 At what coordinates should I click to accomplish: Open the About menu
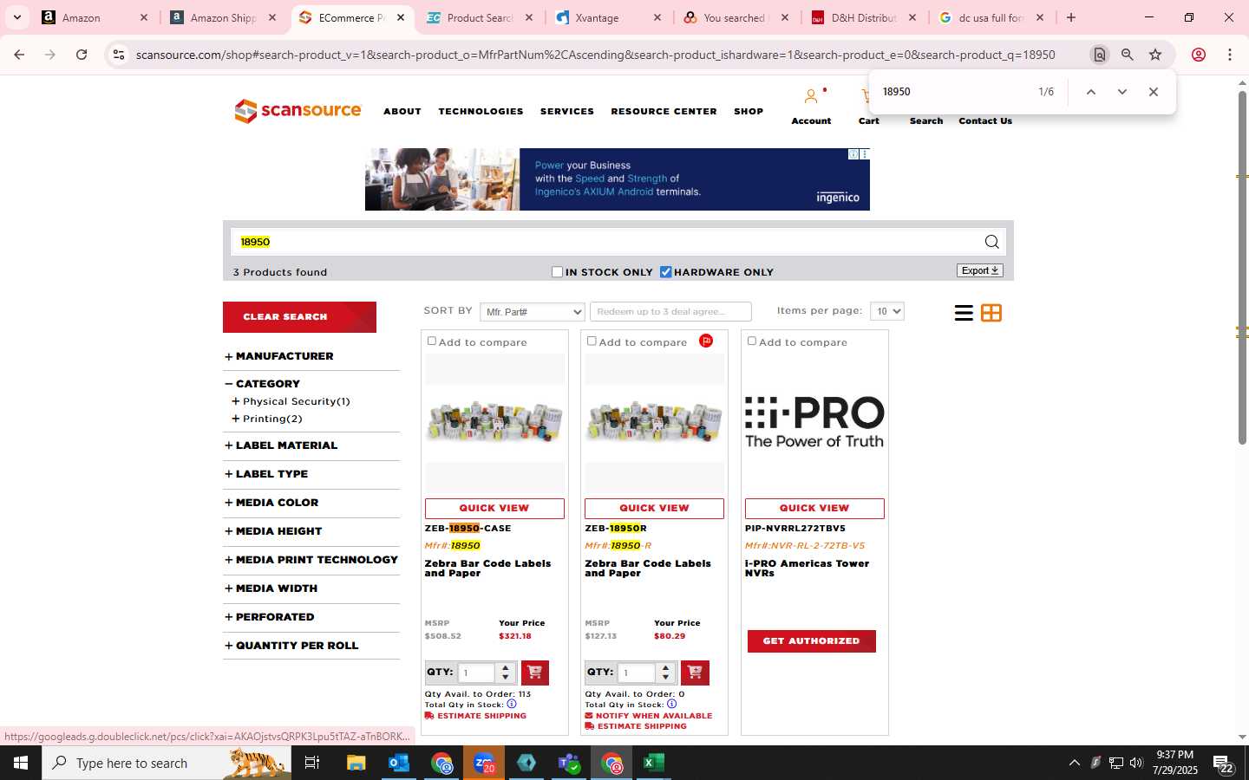click(402, 111)
